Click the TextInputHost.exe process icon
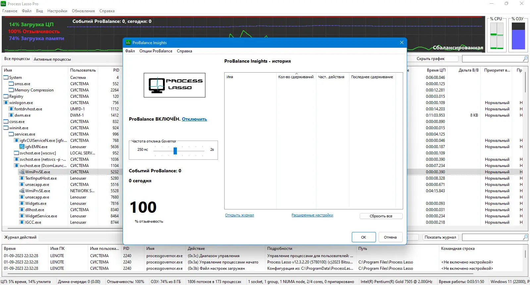 [22, 178]
